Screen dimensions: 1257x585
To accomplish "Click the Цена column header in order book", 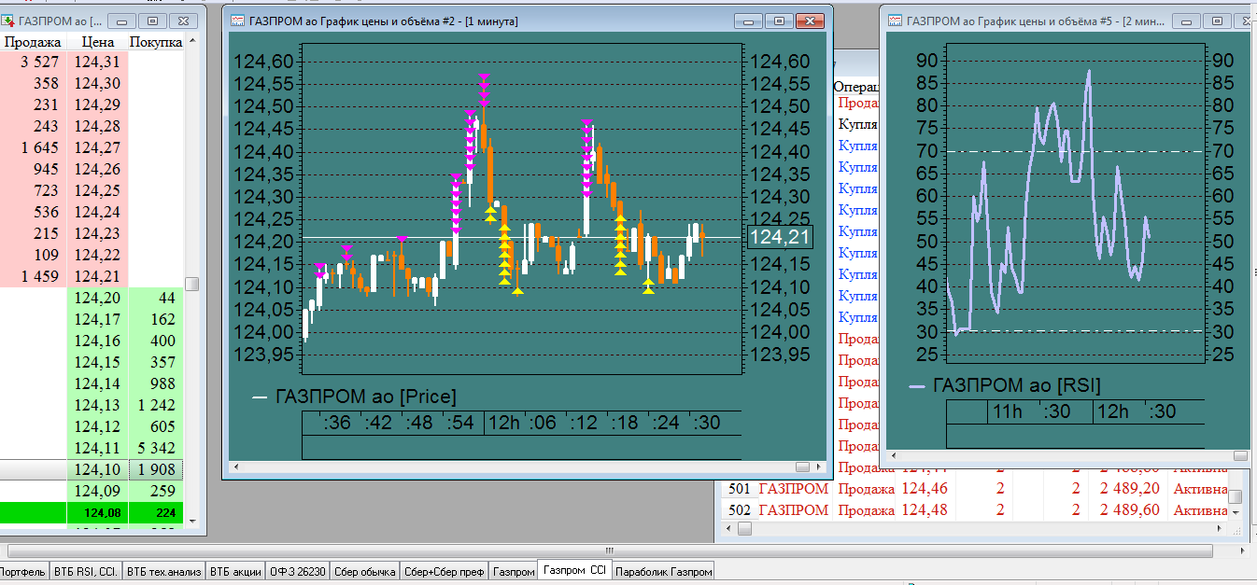I will (97, 42).
